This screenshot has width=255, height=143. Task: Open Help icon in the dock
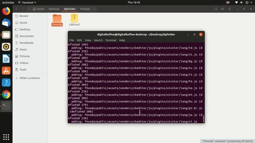6,83
